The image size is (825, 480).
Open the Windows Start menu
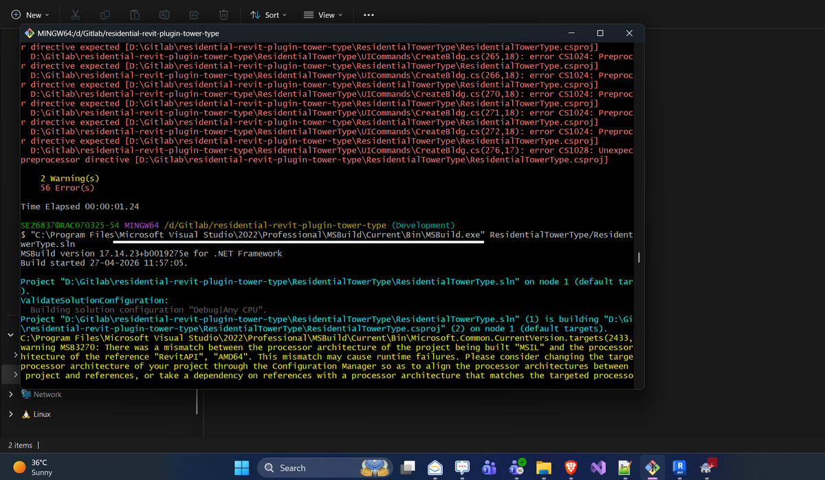[x=241, y=468]
